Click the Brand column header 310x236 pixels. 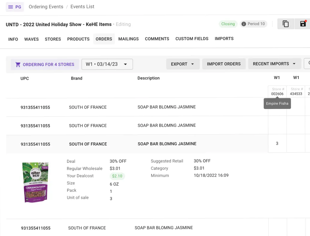point(76,78)
